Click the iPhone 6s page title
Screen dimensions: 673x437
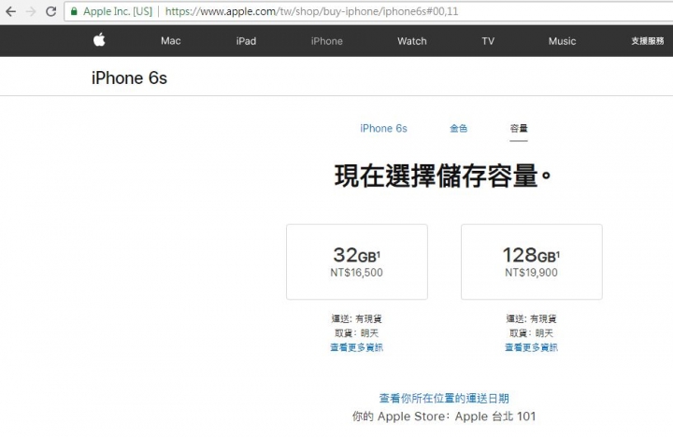tap(129, 78)
